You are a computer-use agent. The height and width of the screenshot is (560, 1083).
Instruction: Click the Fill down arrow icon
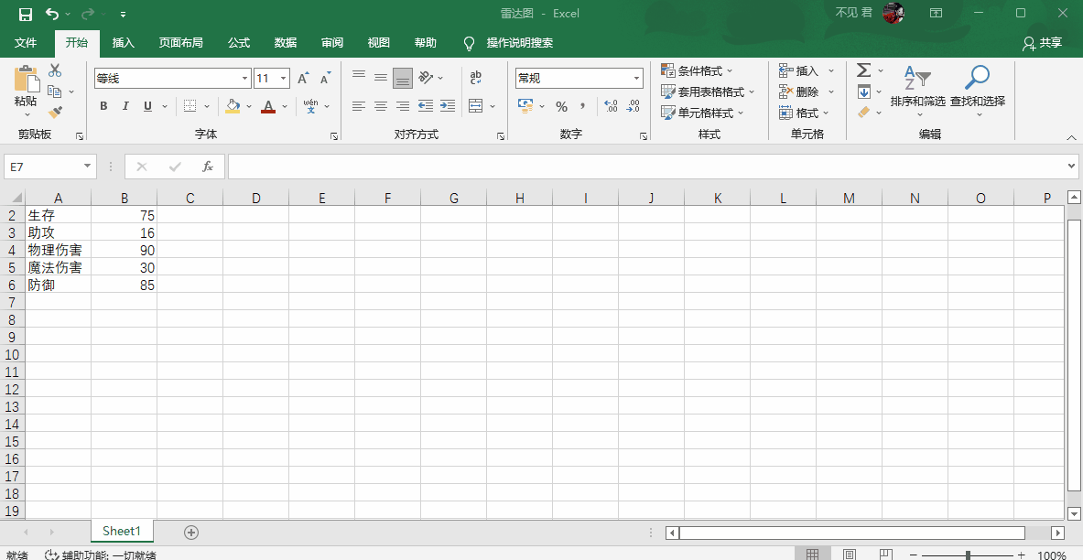coord(864,92)
